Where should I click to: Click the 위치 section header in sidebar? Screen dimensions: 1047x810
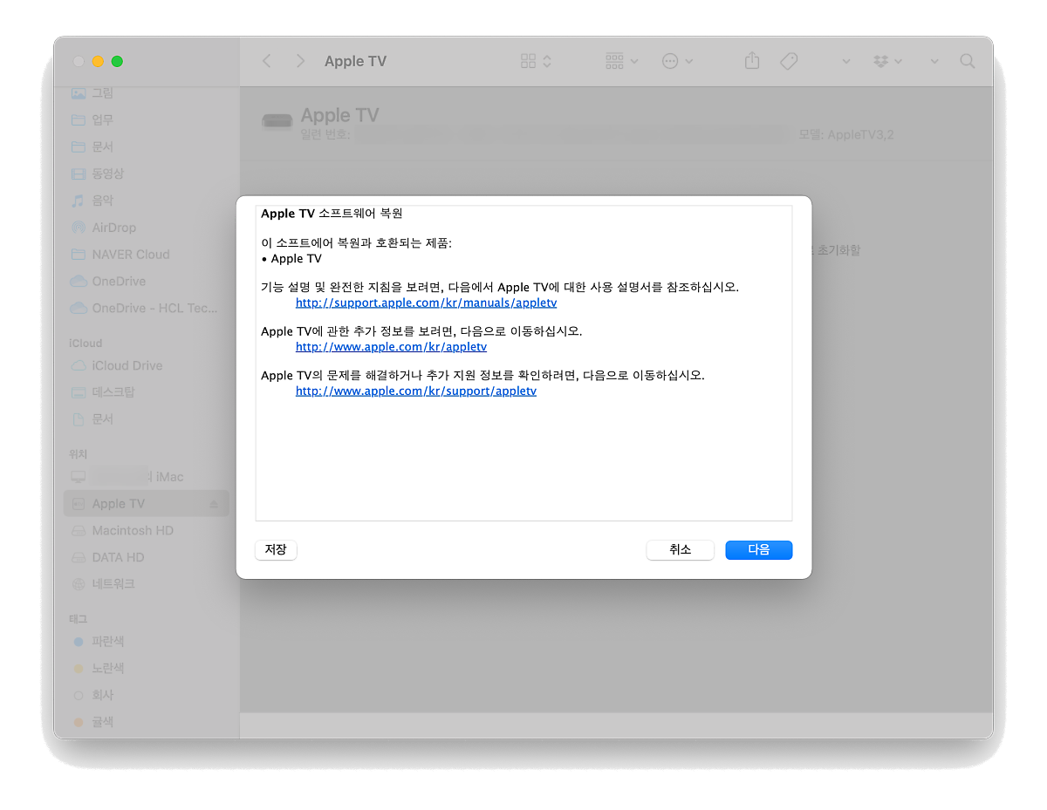[x=79, y=454]
